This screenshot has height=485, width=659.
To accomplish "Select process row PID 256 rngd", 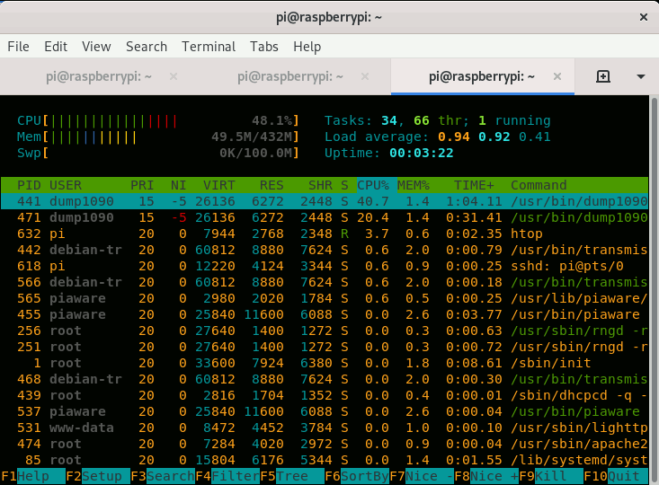I will point(325,331).
